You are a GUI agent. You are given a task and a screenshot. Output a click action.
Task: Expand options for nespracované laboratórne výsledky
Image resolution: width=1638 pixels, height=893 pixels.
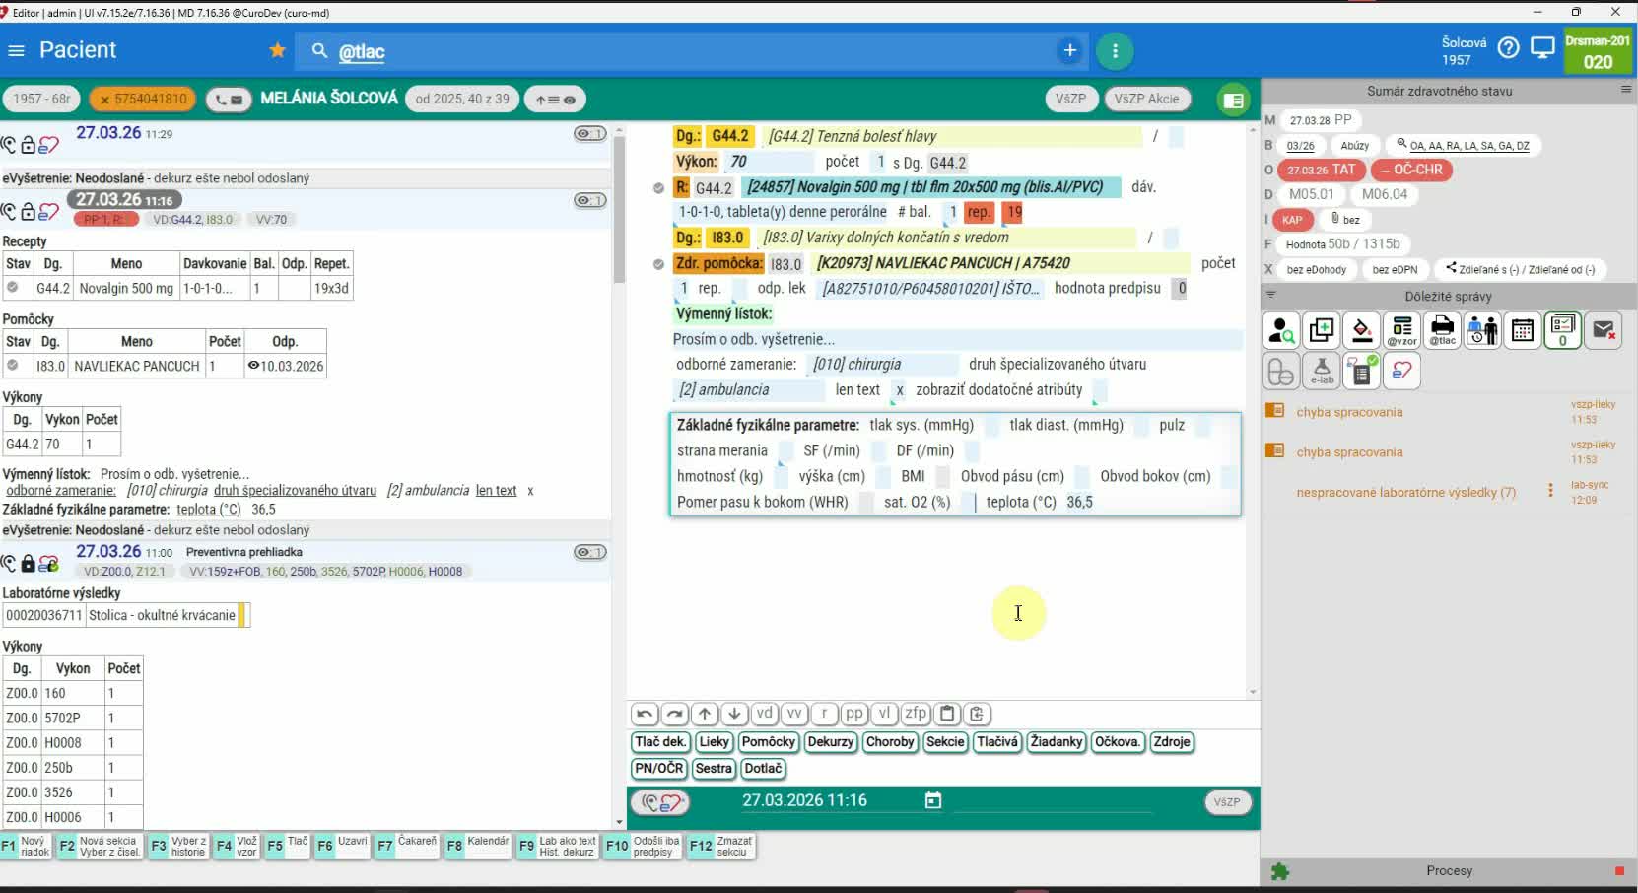(1550, 491)
